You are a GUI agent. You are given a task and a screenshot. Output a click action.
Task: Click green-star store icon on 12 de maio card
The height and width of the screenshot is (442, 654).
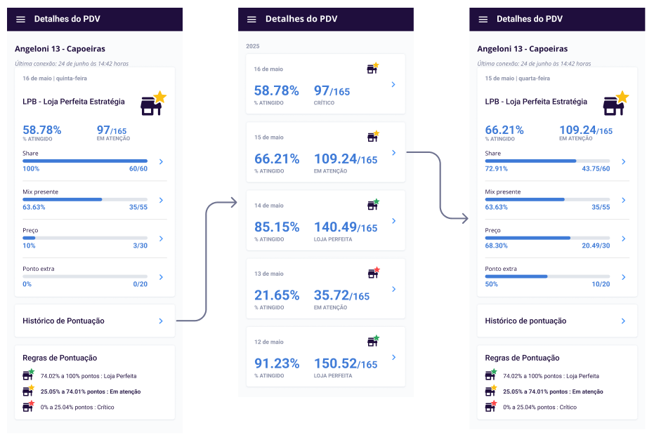[x=372, y=341]
